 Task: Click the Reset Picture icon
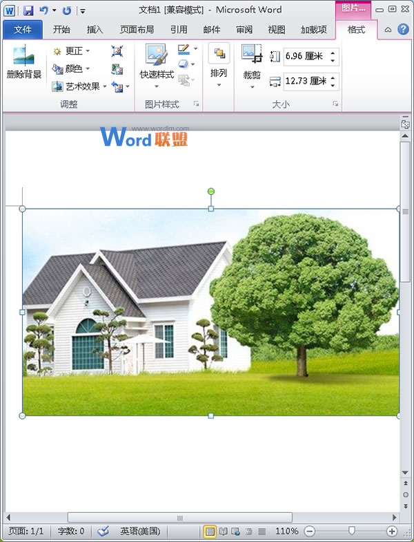(x=117, y=86)
